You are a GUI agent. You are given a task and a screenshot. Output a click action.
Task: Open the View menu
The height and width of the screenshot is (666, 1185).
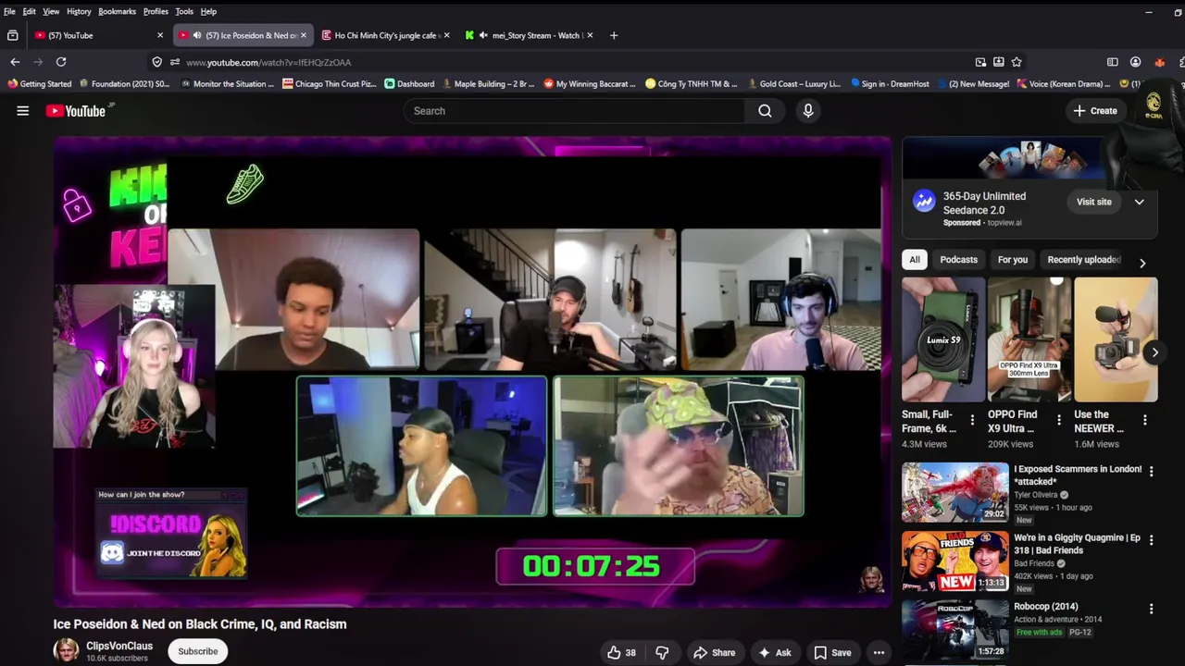click(x=51, y=11)
